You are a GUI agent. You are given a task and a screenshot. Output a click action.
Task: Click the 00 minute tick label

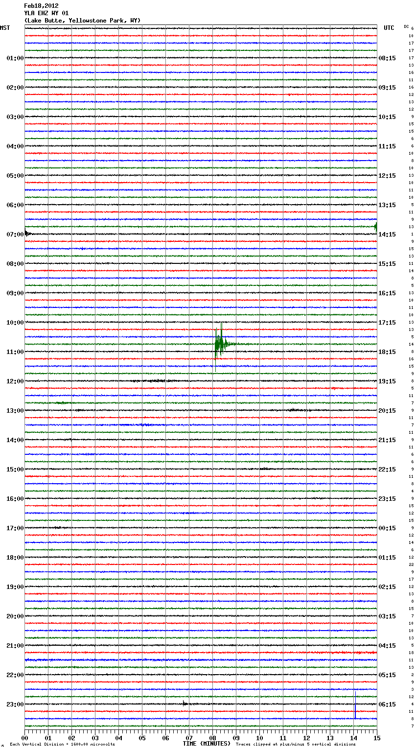tap(24, 738)
